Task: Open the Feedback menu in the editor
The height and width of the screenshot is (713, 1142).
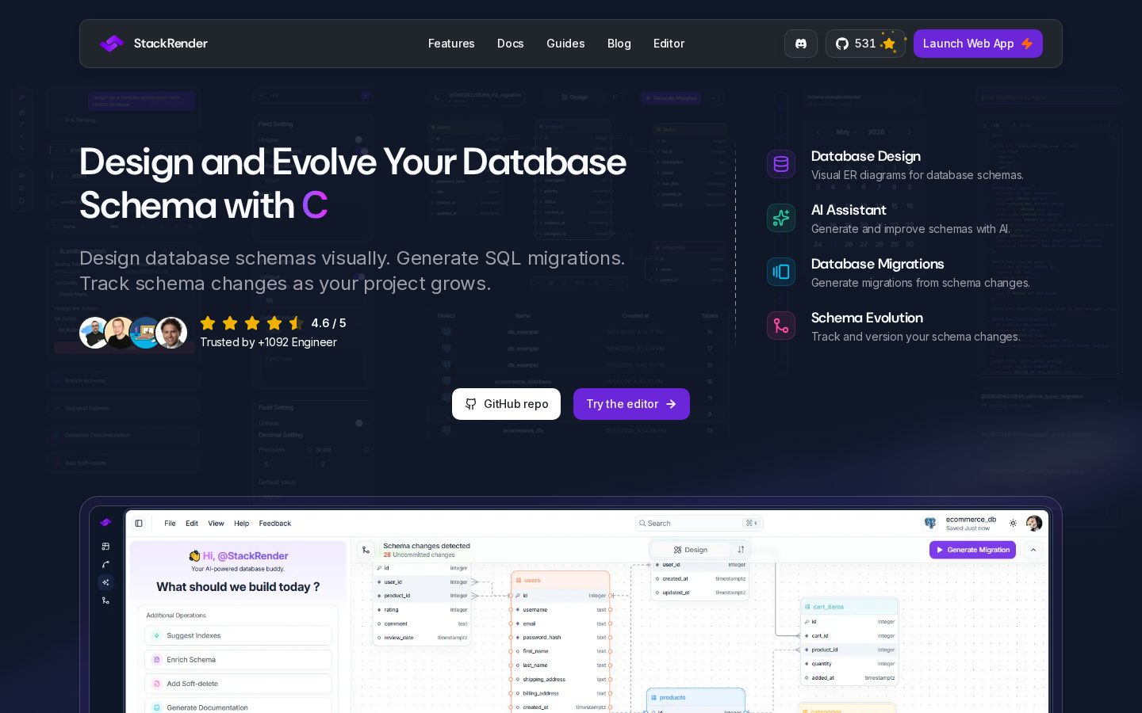Action: [x=275, y=524]
